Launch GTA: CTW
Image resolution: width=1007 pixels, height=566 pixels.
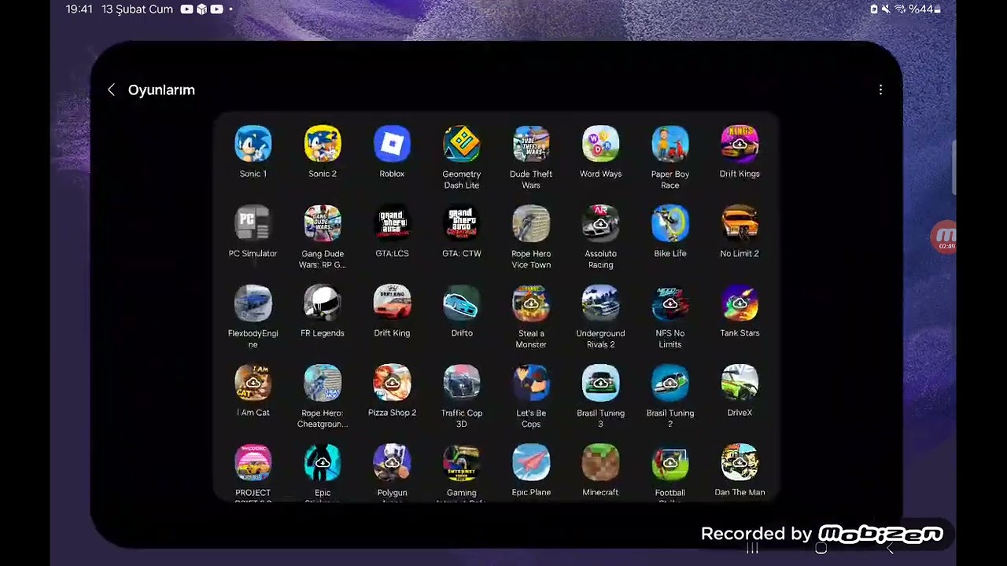pyautogui.click(x=461, y=224)
